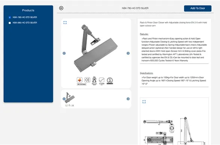220x145 pixels.
Task: Uncheck NSK-780-HO STD SILVER checkbox
Action: click(10, 17)
